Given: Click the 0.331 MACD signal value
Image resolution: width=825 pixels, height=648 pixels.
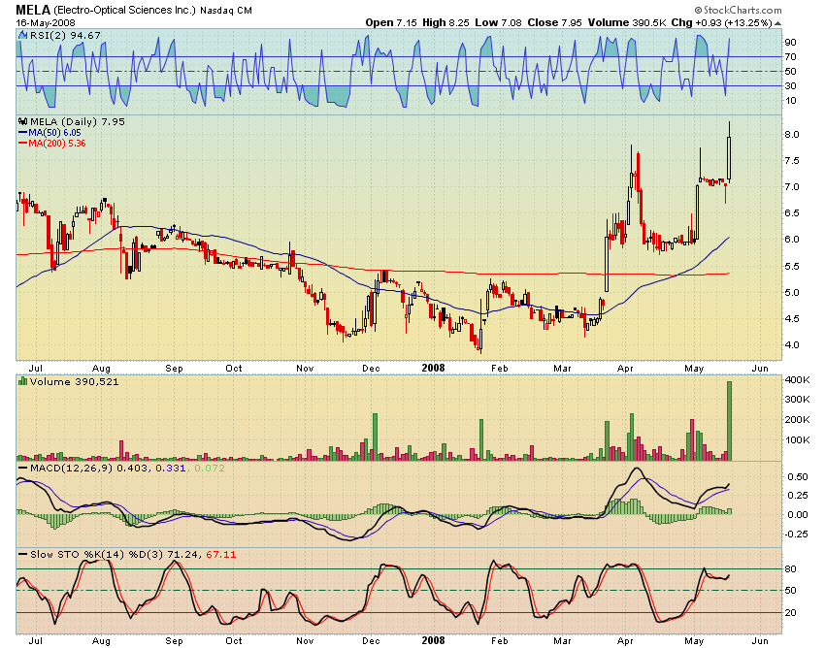Looking at the screenshot, I should pos(171,468).
